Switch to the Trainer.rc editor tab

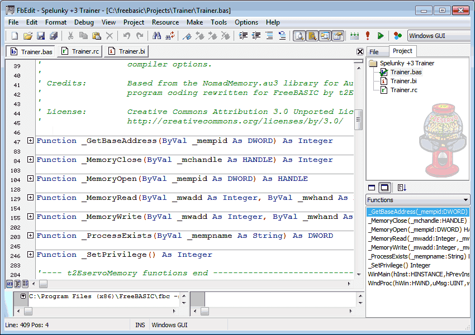click(x=79, y=50)
